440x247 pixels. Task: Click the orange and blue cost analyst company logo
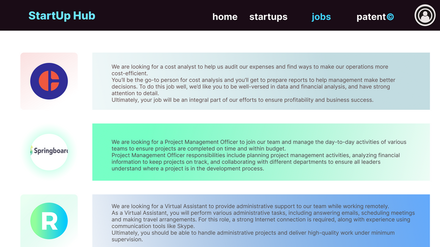pyautogui.click(x=48, y=81)
